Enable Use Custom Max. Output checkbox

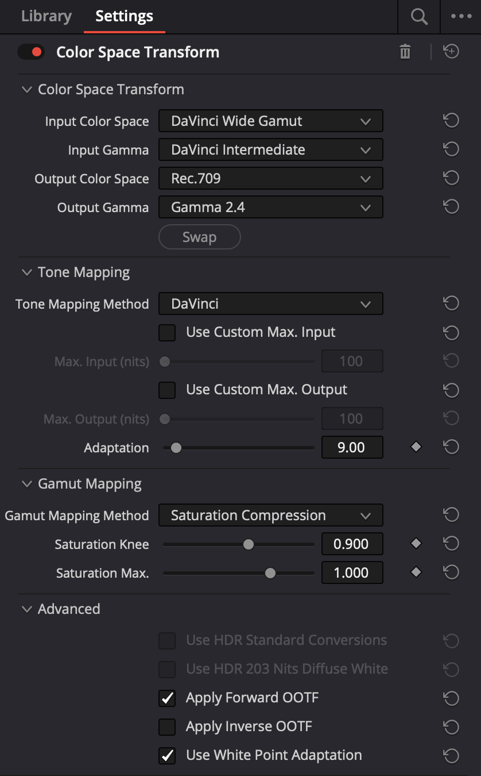(167, 390)
